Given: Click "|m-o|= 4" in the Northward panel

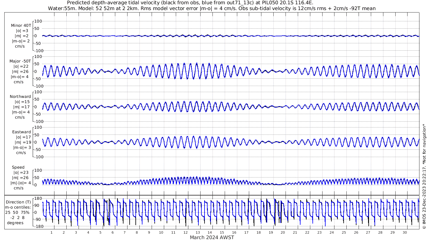Looking at the screenshot, I should point(21,112).
